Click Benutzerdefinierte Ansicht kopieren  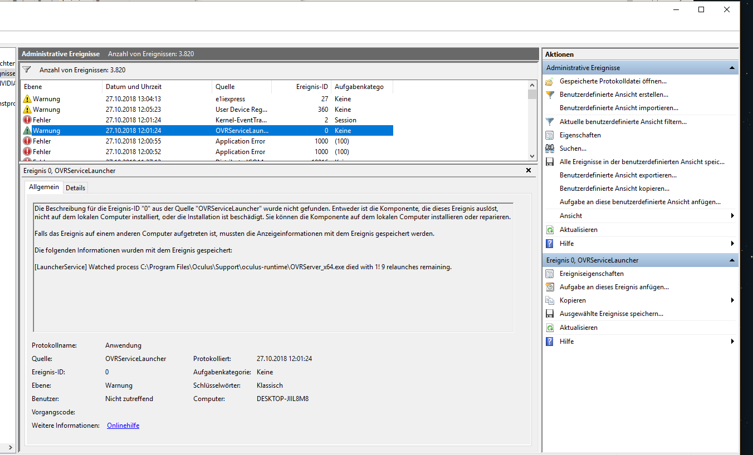coord(614,189)
